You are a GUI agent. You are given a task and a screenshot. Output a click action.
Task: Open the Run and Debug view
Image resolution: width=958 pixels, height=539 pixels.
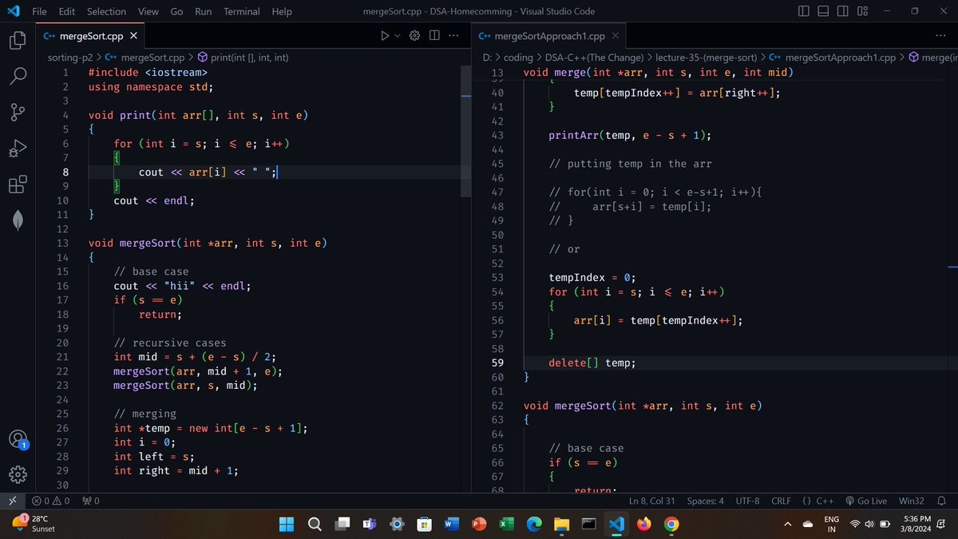pyautogui.click(x=18, y=149)
